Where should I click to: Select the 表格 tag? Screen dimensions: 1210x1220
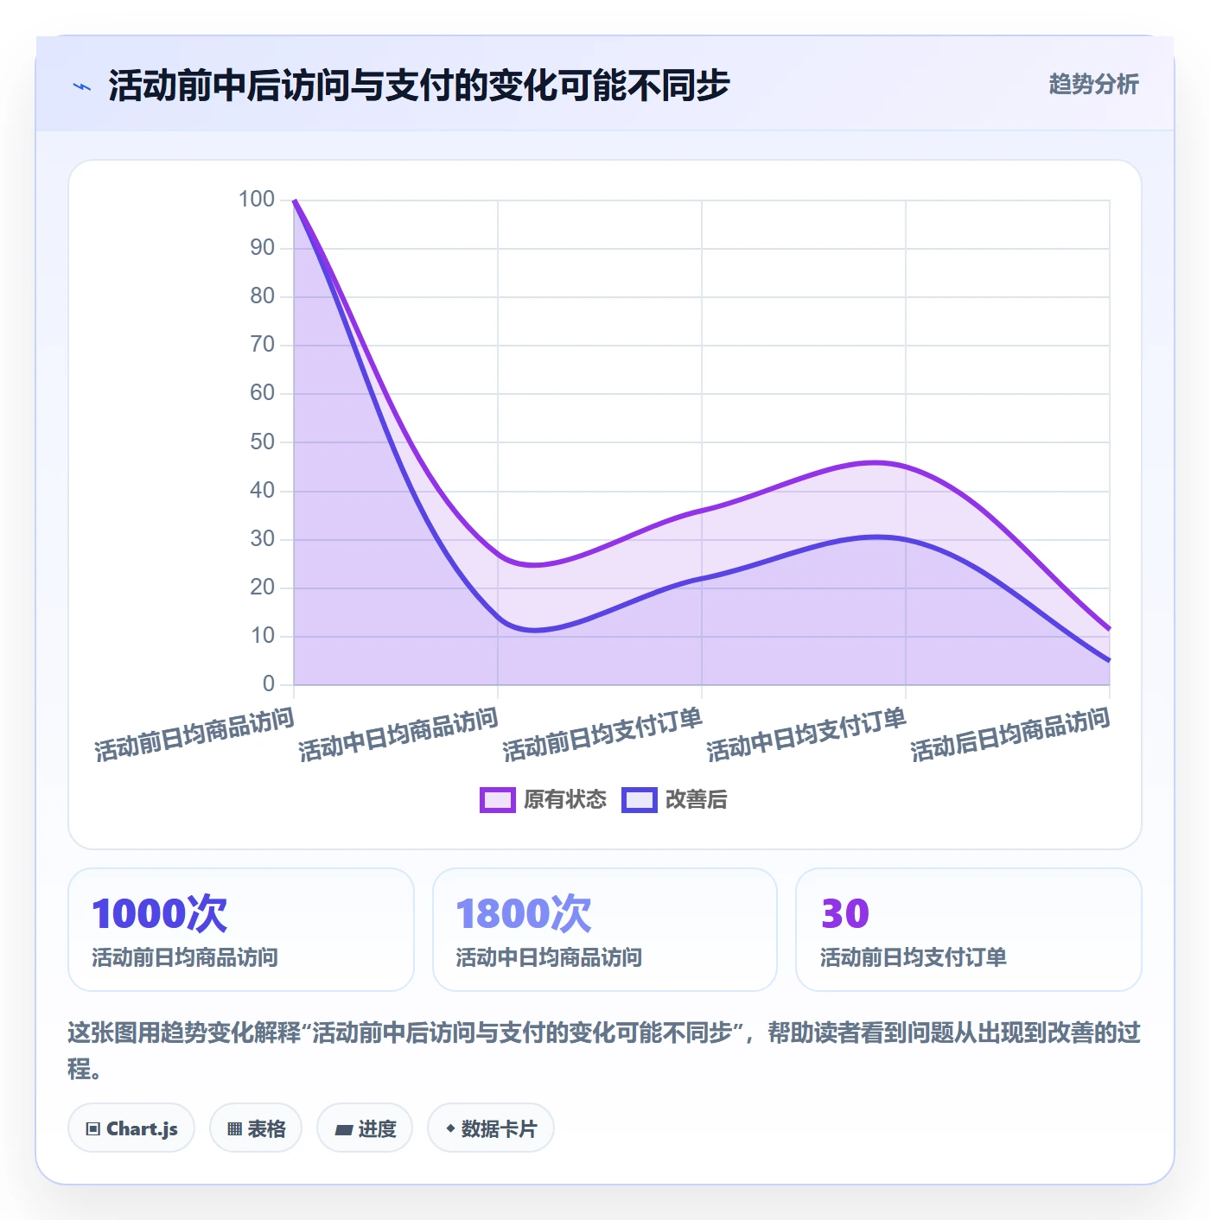(256, 1128)
